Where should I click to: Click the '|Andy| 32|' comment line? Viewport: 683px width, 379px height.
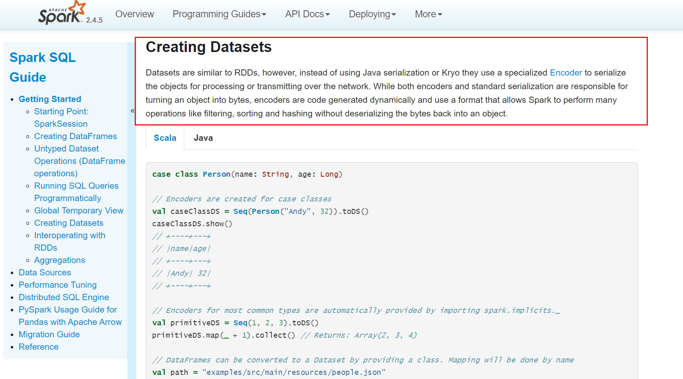point(181,273)
